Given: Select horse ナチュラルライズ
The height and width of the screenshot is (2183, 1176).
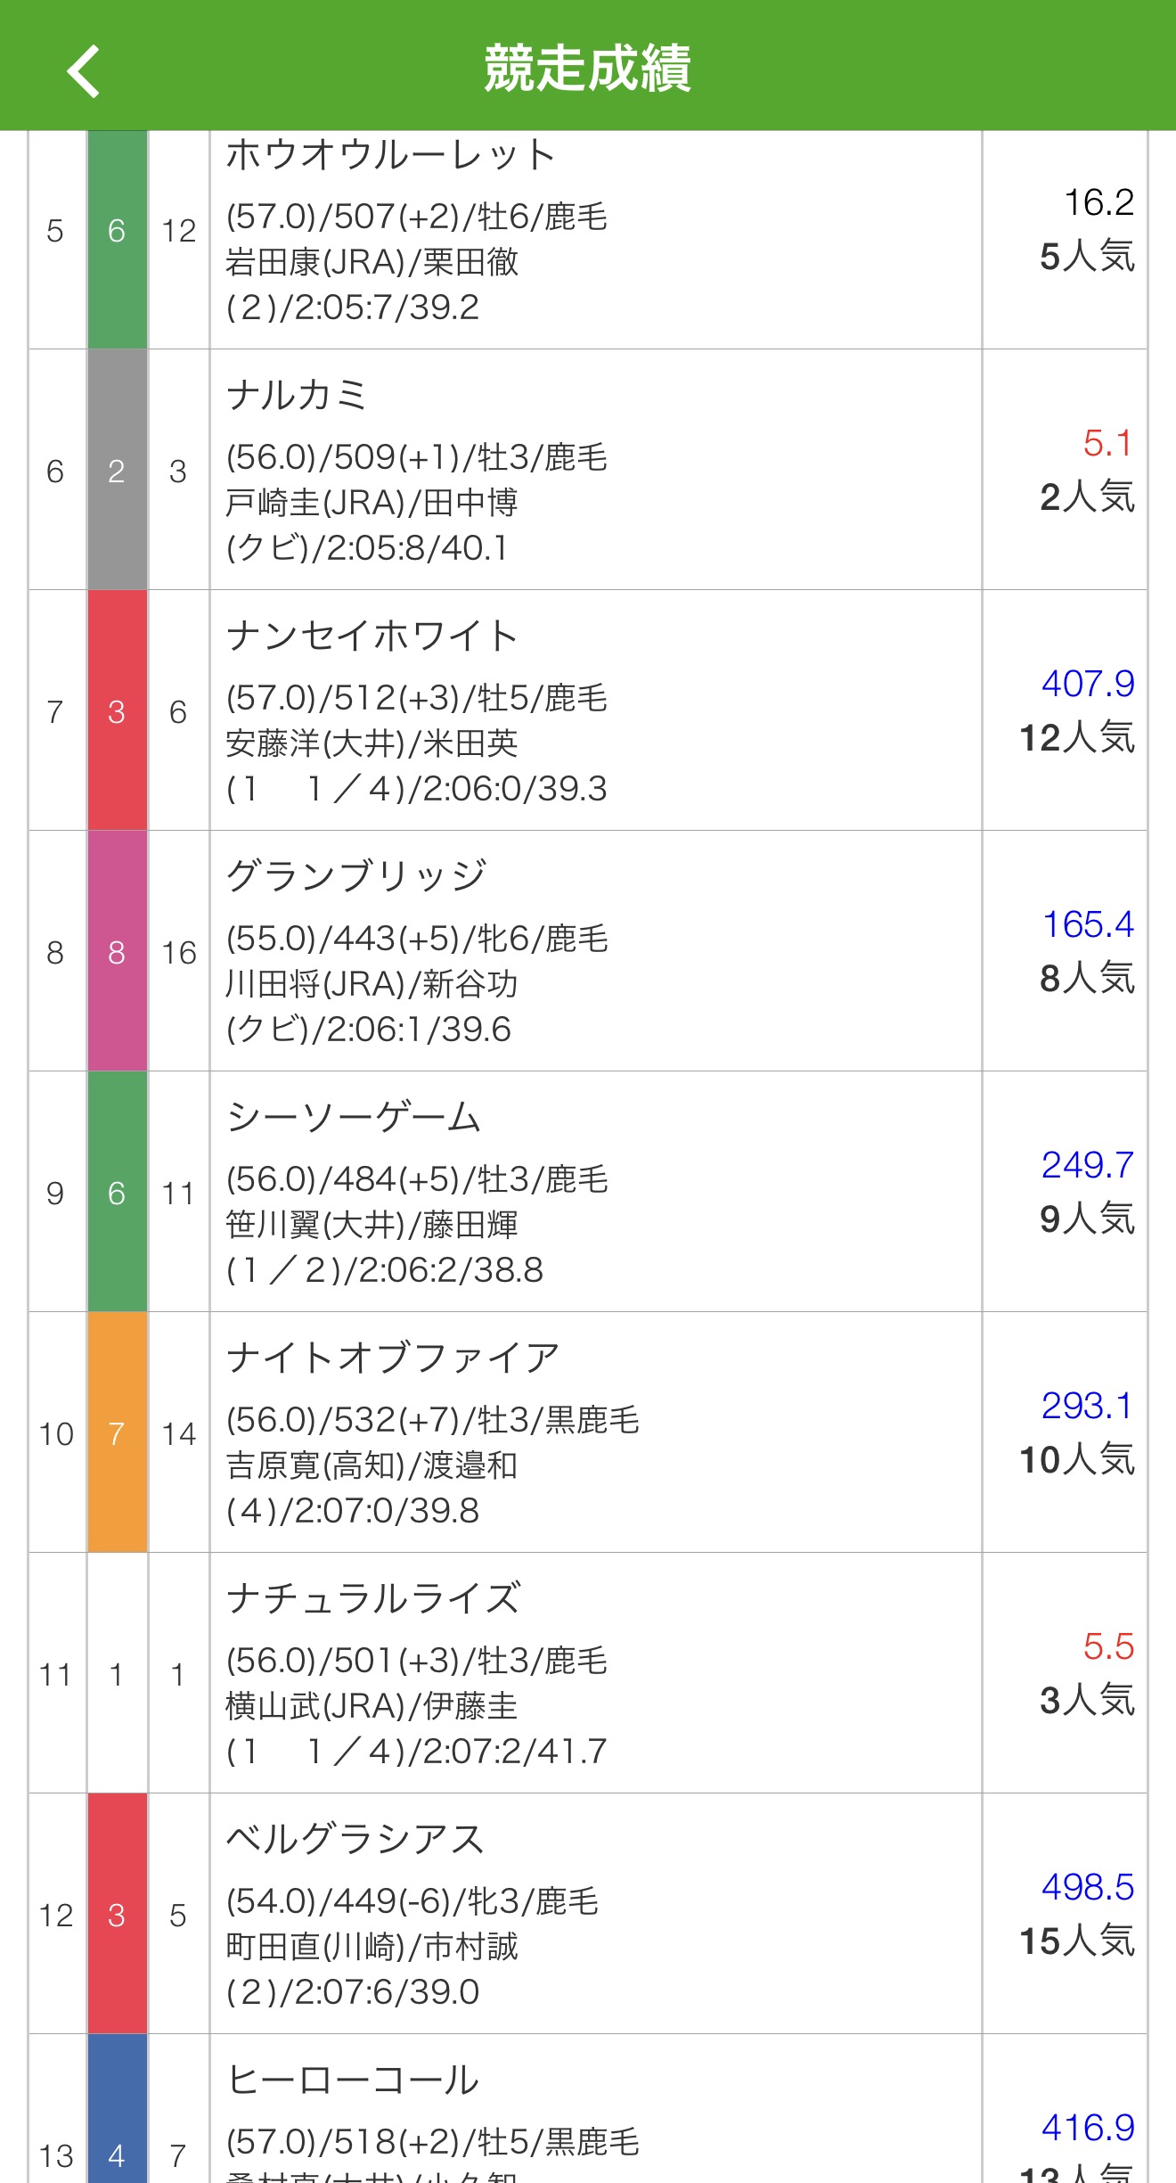Looking at the screenshot, I should tap(373, 1598).
